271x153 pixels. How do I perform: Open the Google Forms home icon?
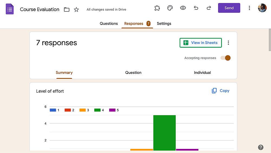[10, 9]
